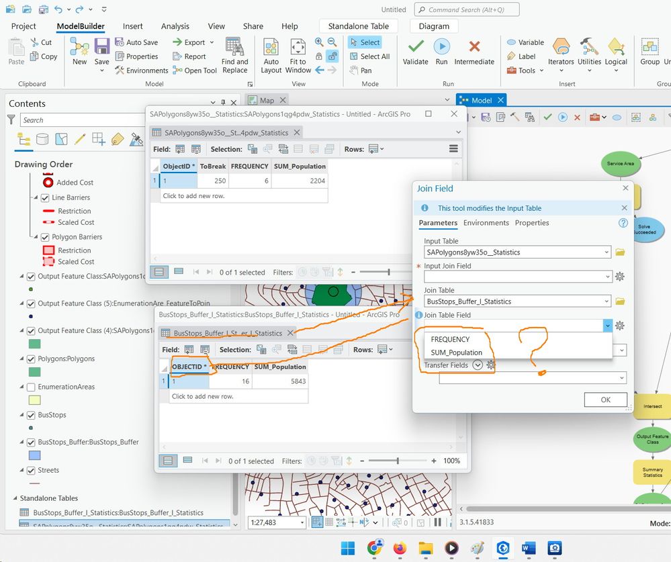Screen dimensions: 671x562
Task: Collapse Standalone Tables group
Action: (x=15, y=498)
